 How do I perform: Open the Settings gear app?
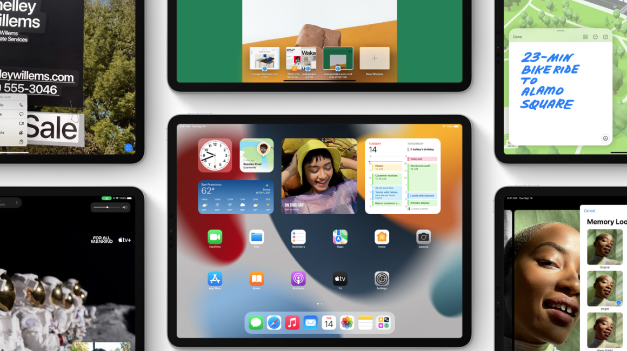[382, 279]
